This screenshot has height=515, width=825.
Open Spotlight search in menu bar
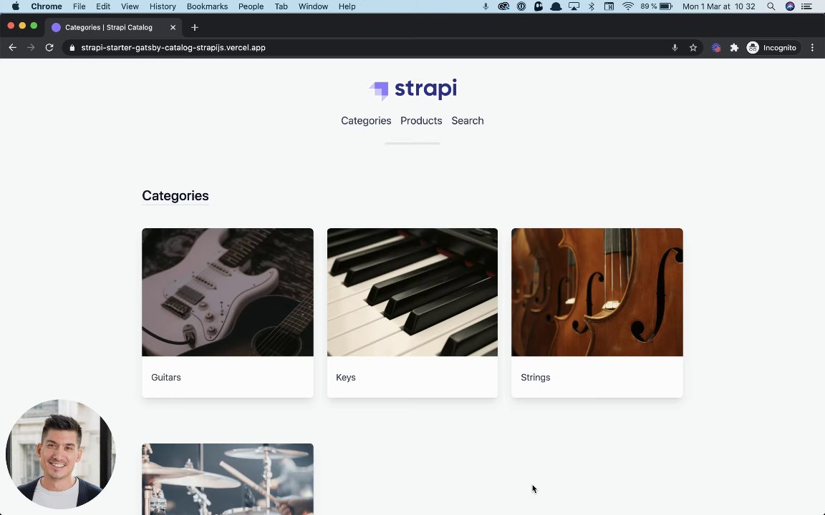coord(771,6)
